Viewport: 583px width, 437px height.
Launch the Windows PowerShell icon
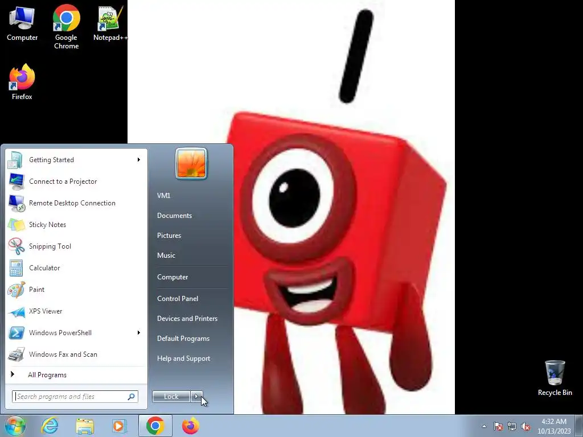[x=15, y=332]
